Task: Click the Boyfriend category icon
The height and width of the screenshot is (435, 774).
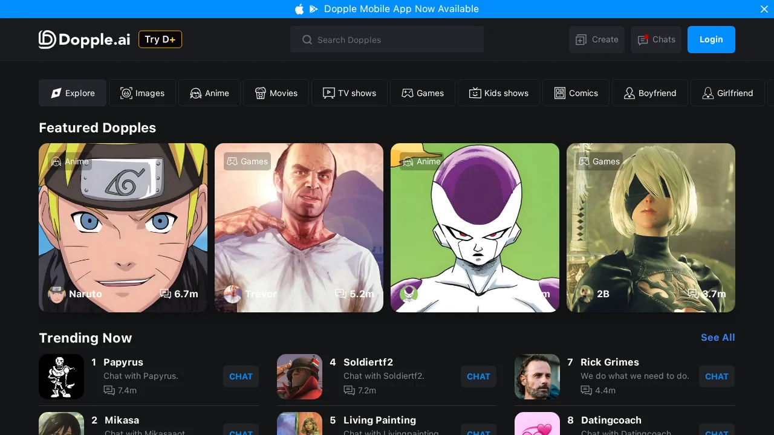Action: pyautogui.click(x=629, y=93)
